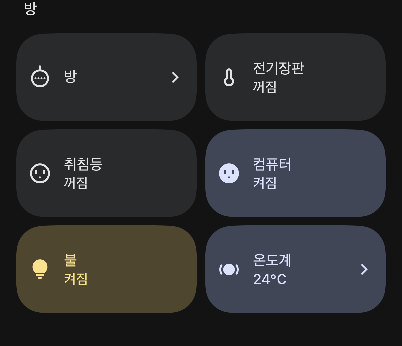Screen dimensions: 402x346
Task: Click the 컴퓨터 outlet plug icon
Action: click(x=229, y=173)
